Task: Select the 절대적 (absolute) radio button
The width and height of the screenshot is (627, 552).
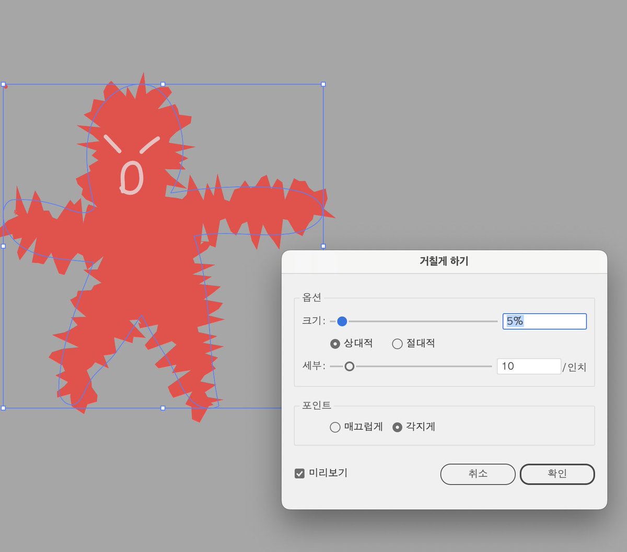Action: 397,344
